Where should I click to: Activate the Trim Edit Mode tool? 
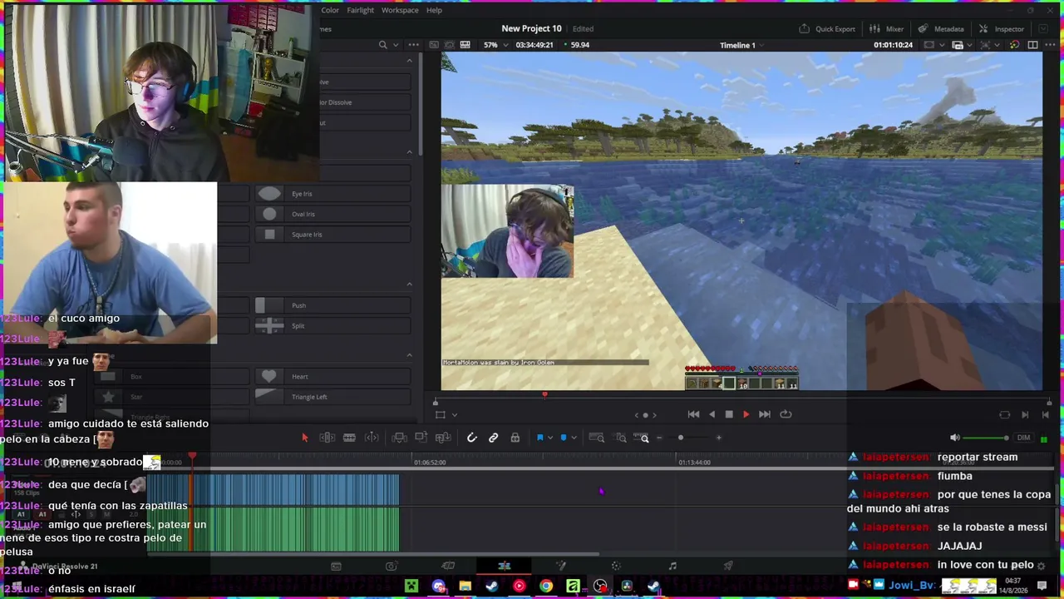328,438
